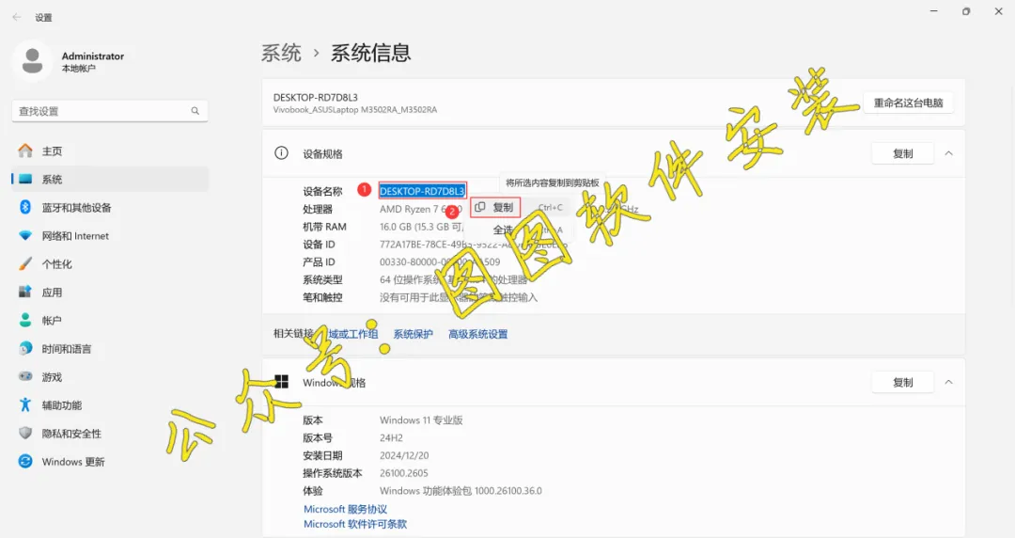
Task: Click the Vivobook_ASUSLaptop model text
Action: (x=354, y=109)
